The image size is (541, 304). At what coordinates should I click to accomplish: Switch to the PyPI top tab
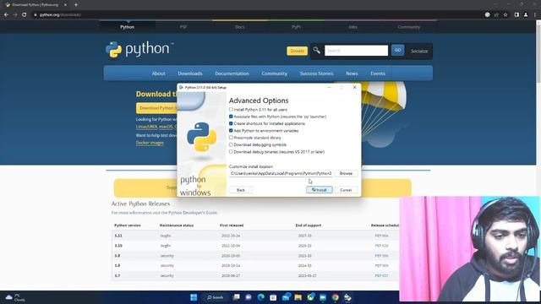coord(296,27)
